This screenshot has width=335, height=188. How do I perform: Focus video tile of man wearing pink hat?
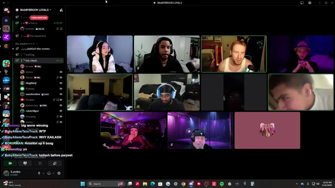tap(301, 54)
